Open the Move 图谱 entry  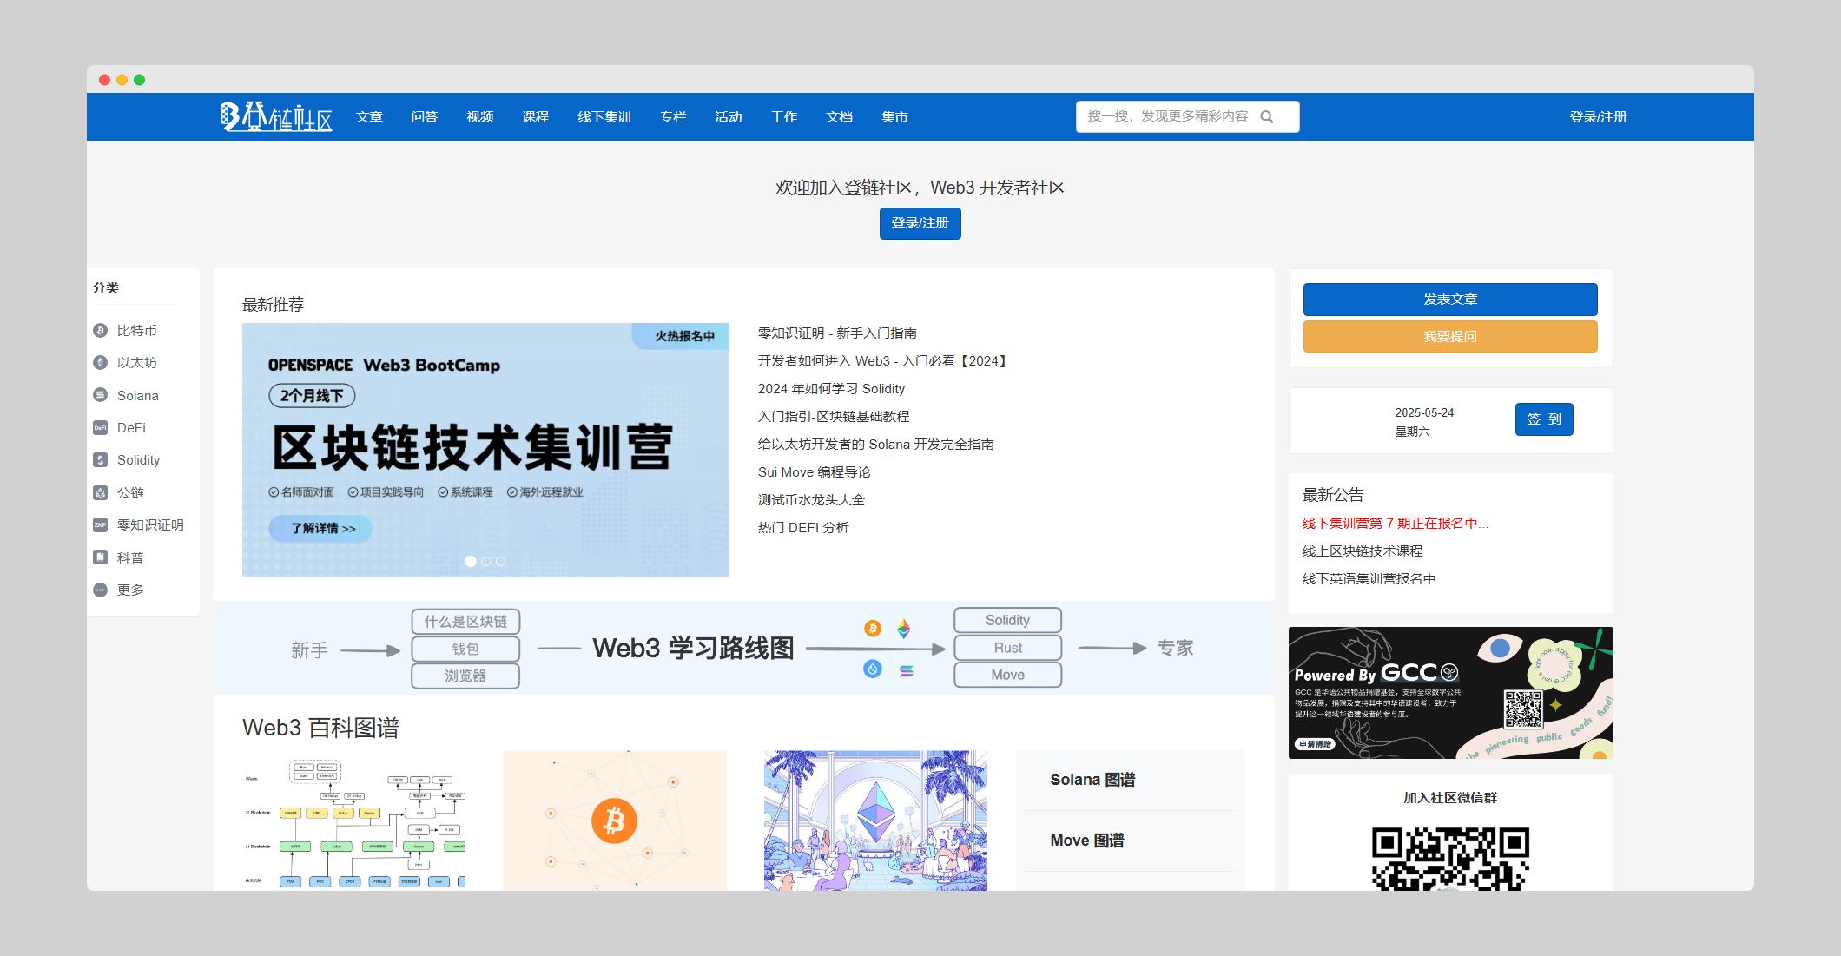(x=1086, y=841)
